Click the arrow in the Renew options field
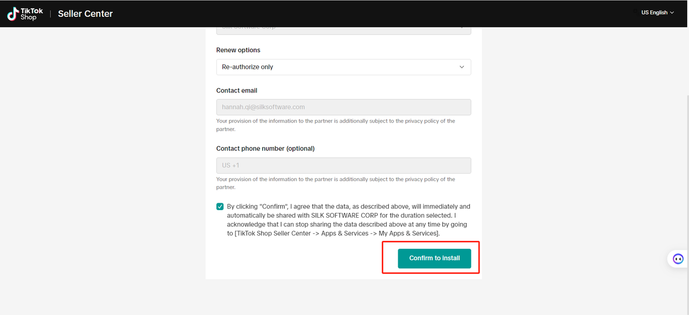The image size is (689, 315). [x=462, y=67]
